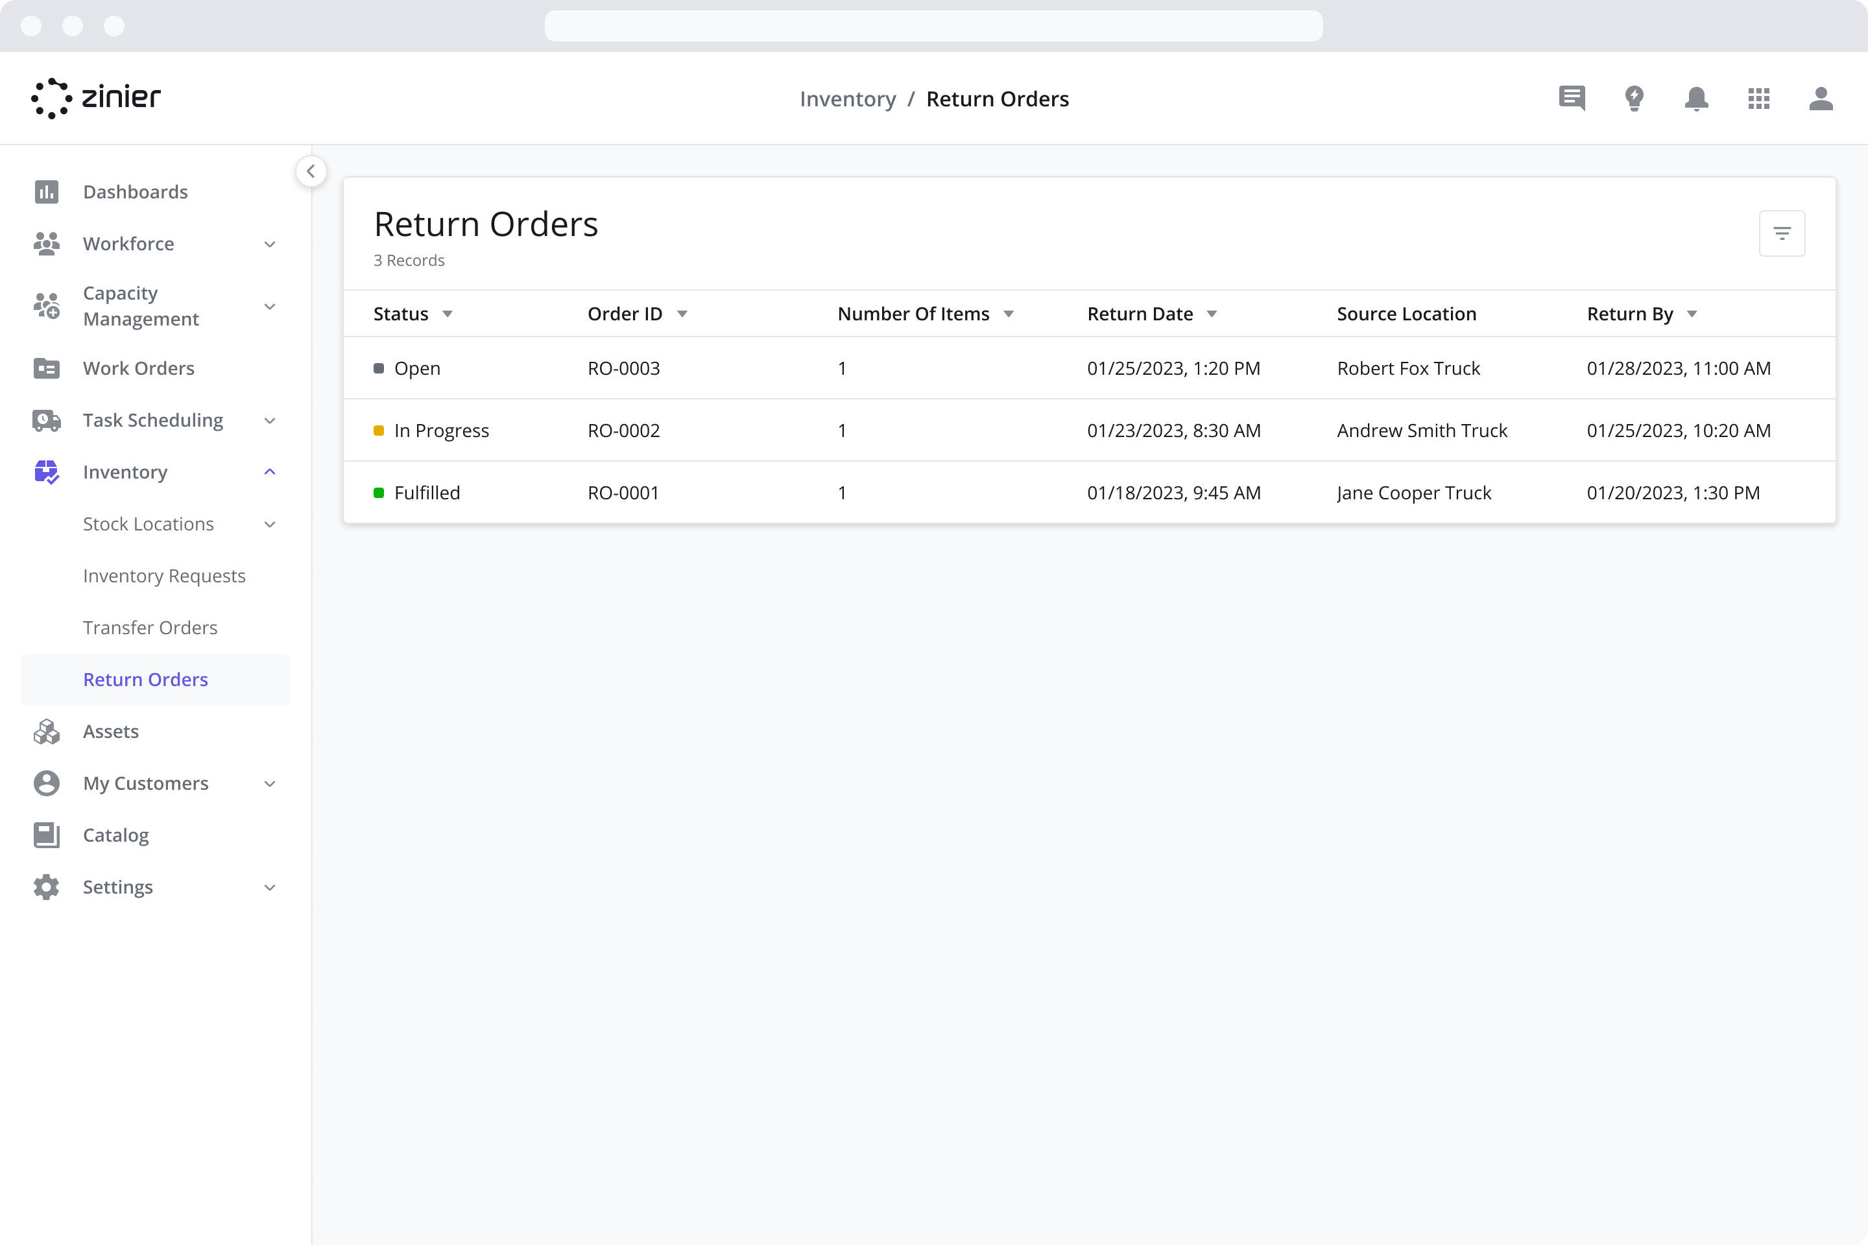The image size is (1868, 1245).
Task: Click Andrew Smith Truck cell
Action: pos(1422,431)
